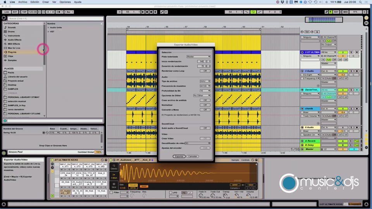Viewport: 372px width, 209px height.
Task: Open Librería del usuario in Places
Action: (17, 77)
